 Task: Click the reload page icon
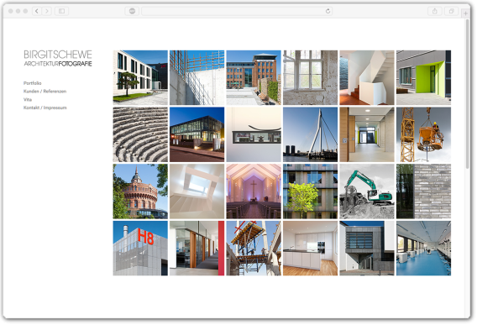(x=328, y=11)
